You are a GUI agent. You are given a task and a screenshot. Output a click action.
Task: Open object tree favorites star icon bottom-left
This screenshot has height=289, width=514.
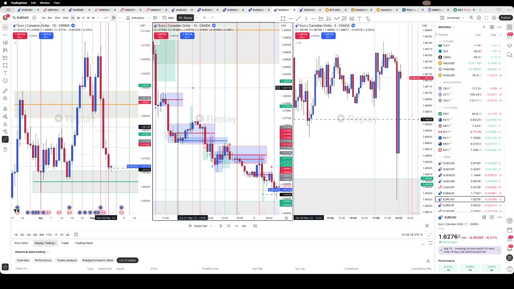click(x=5, y=267)
